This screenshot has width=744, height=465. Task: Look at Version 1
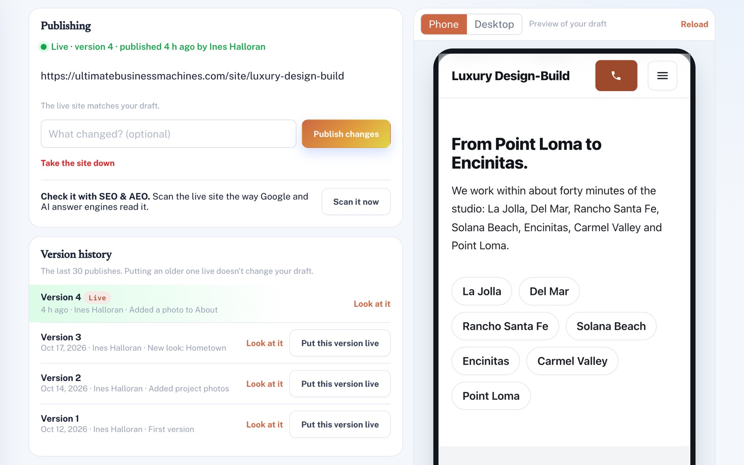(265, 425)
